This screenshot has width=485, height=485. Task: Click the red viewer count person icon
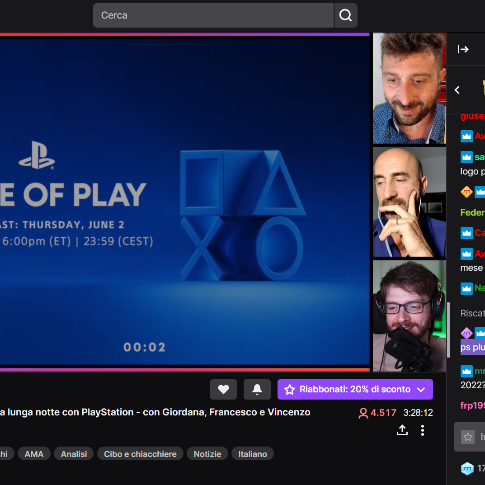click(363, 413)
